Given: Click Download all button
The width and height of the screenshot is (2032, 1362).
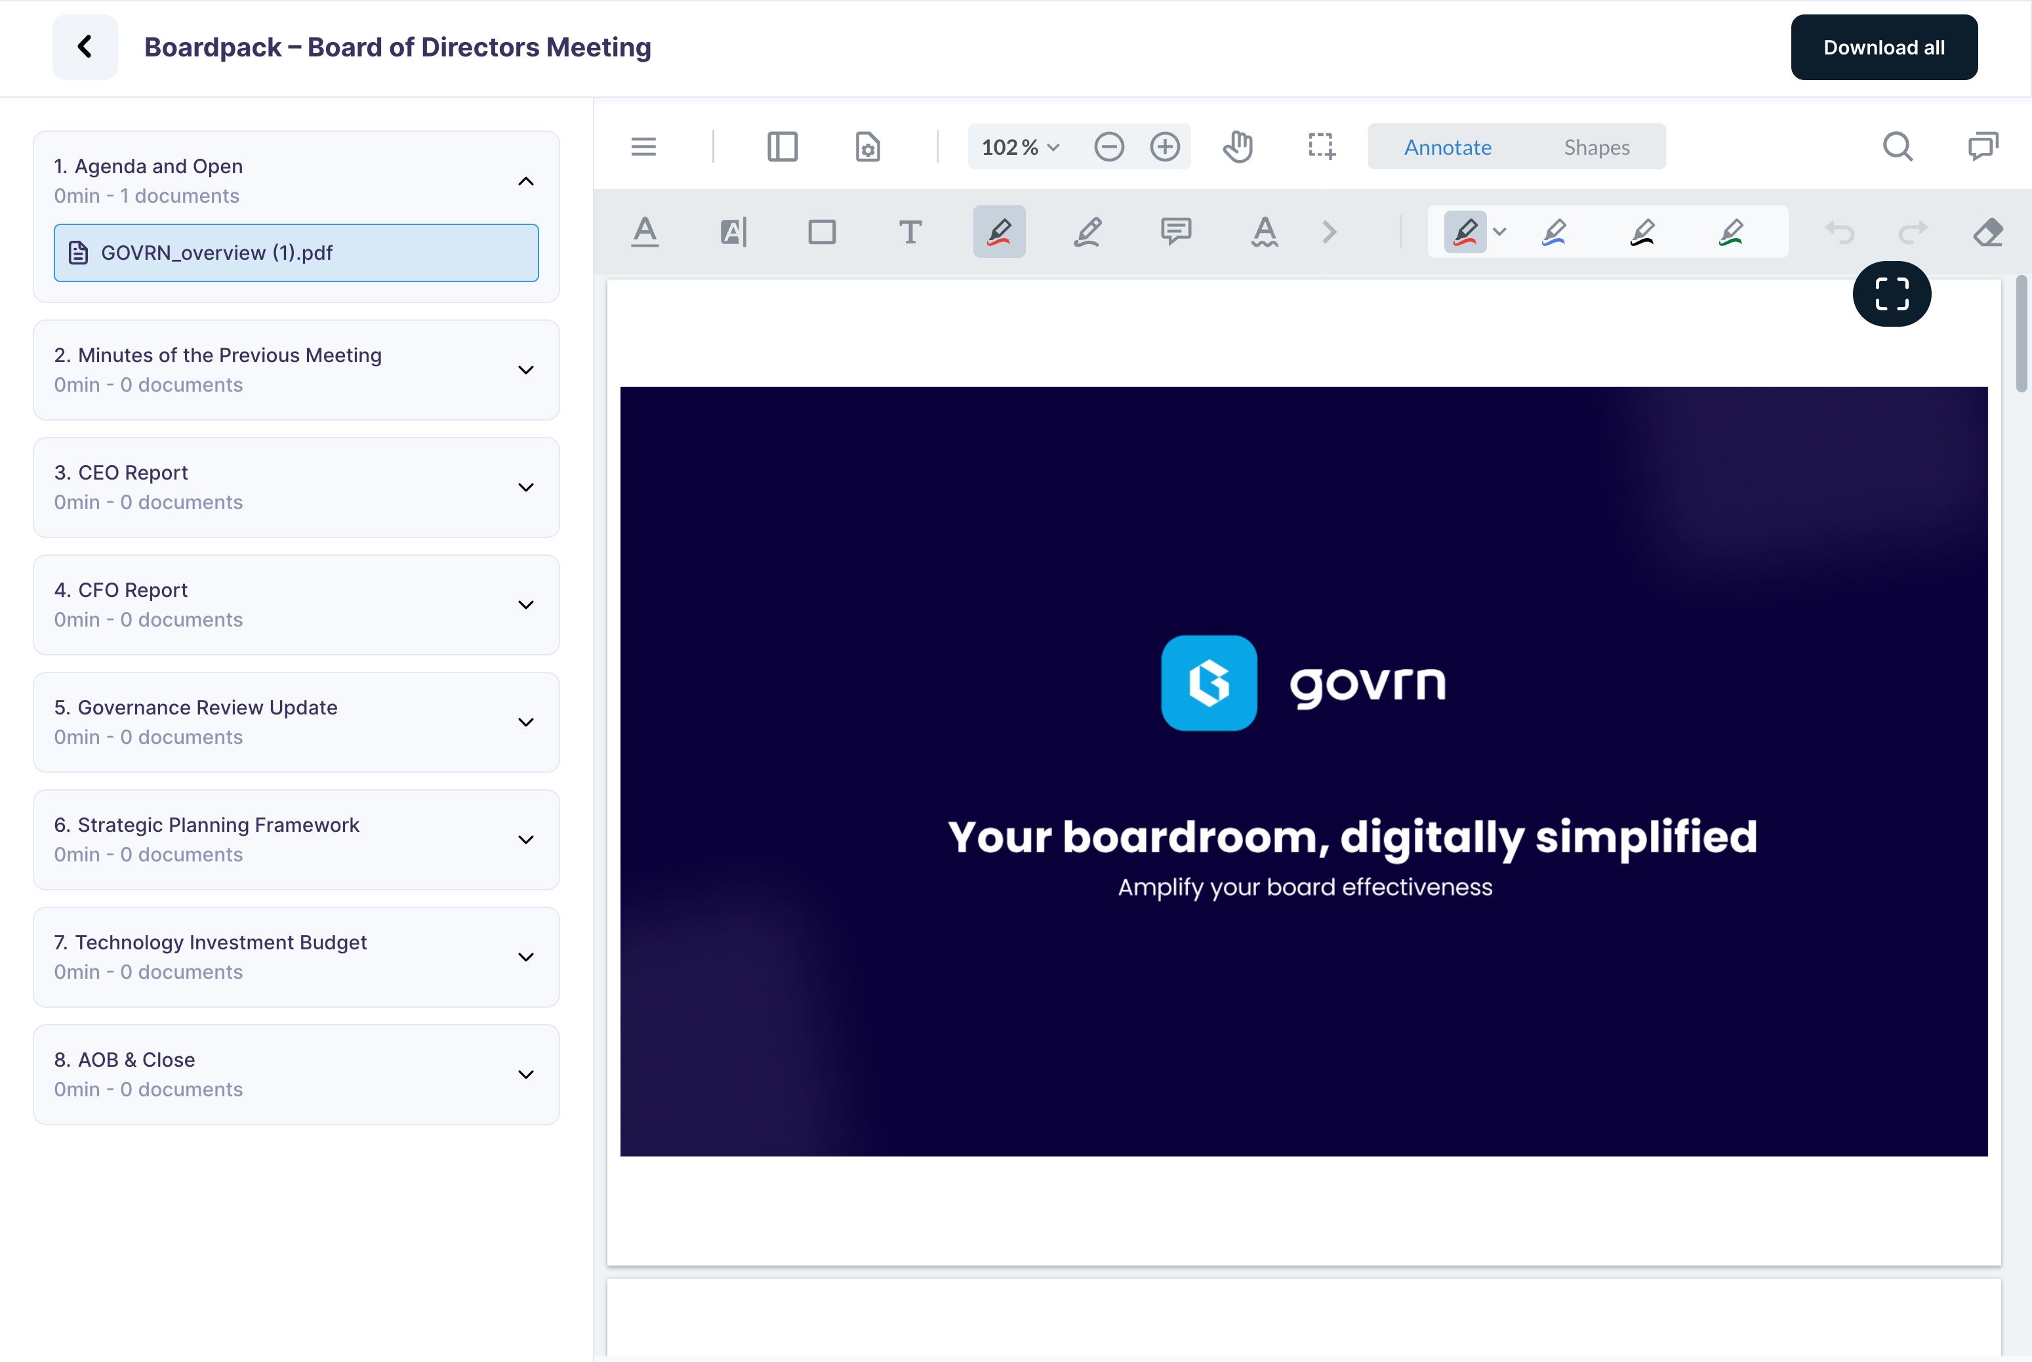Looking at the screenshot, I should (1883, 46).
